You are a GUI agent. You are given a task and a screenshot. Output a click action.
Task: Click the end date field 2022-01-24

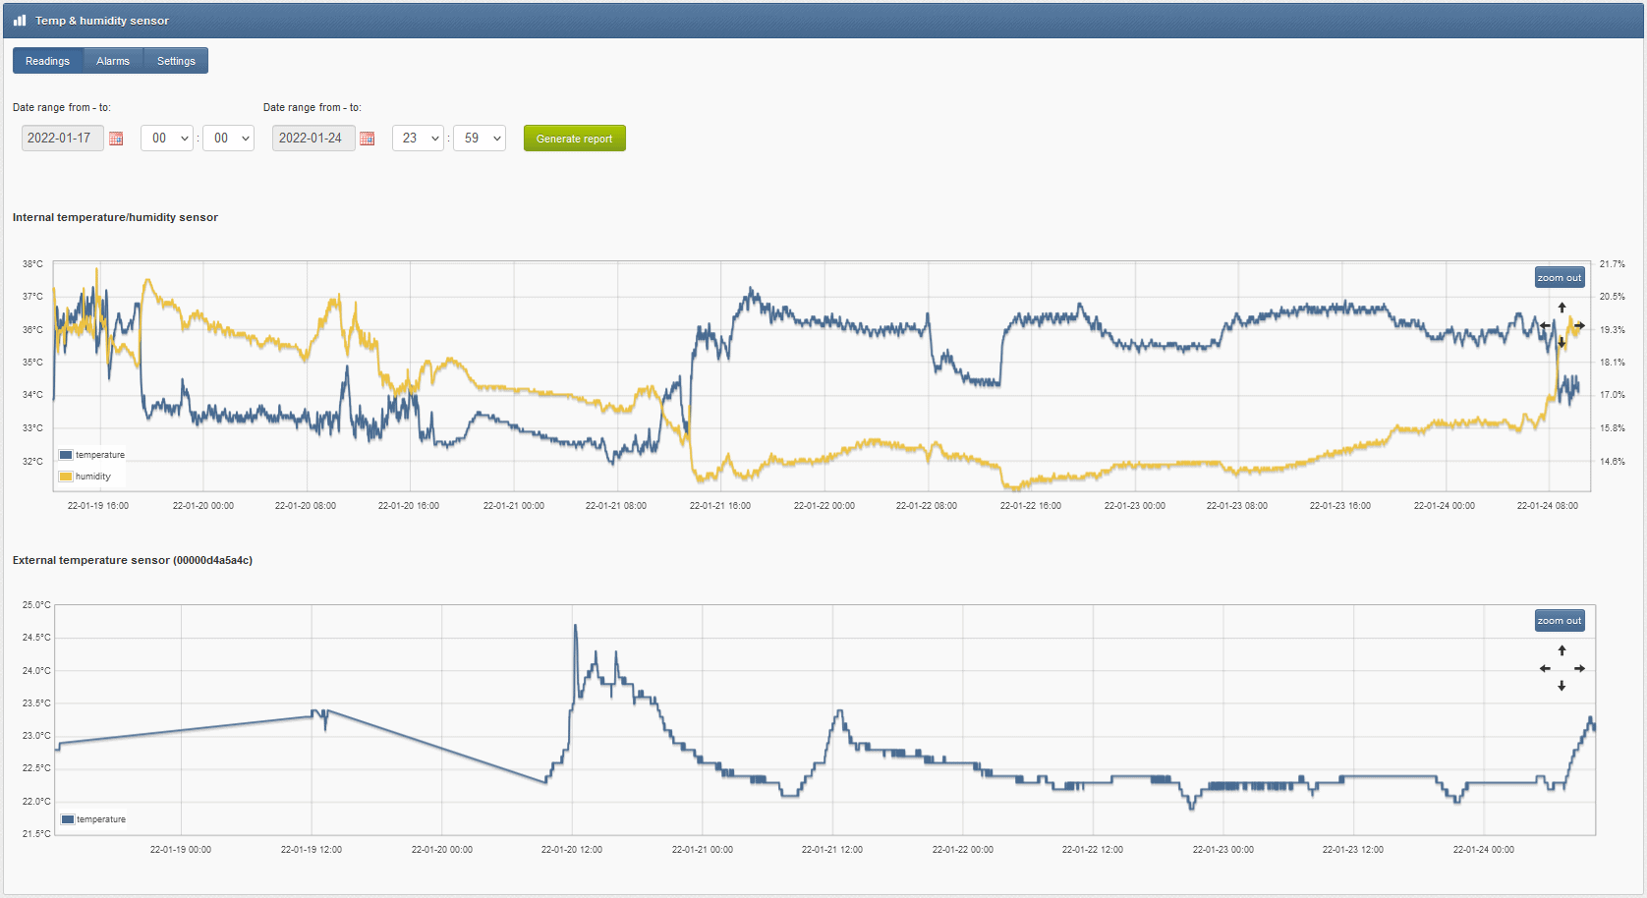click(313, 139)
